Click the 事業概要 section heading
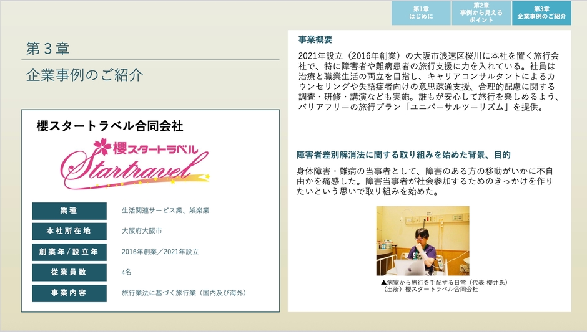 click(315, 40)
